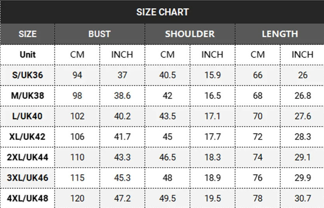
Task: Select the 28.3 inch length value
Action: coord(303,137)
